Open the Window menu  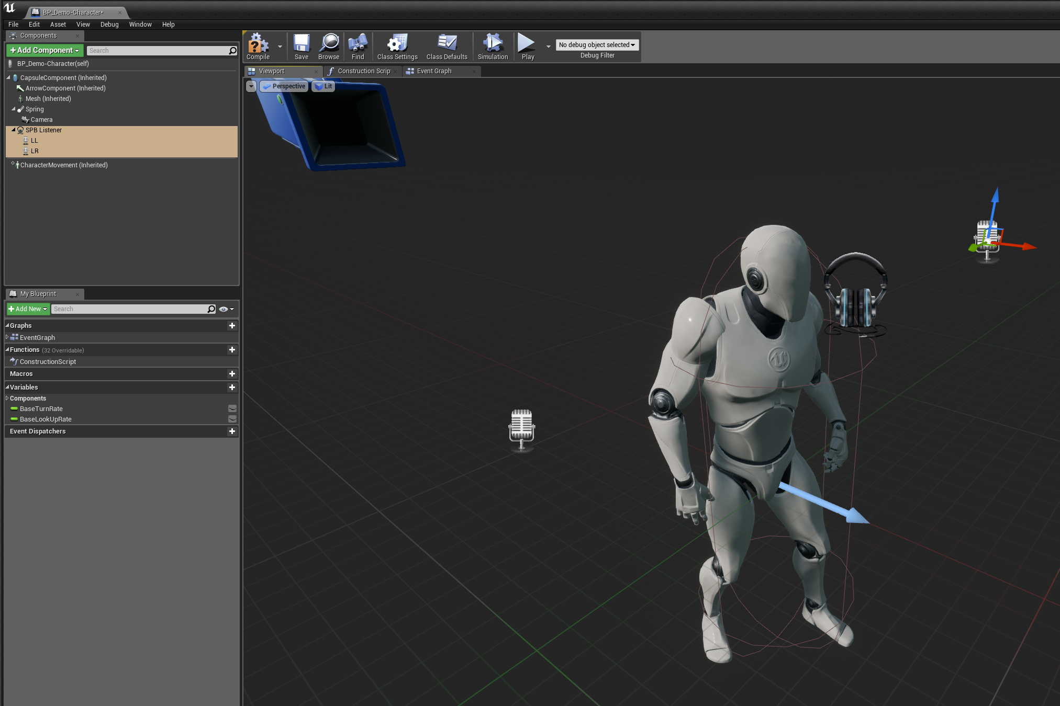140,25
